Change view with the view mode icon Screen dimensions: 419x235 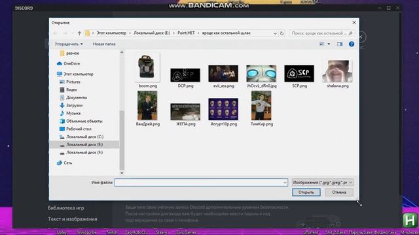click(322, 44)
